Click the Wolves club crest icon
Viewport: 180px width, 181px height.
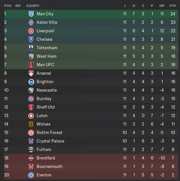[31, 124]
